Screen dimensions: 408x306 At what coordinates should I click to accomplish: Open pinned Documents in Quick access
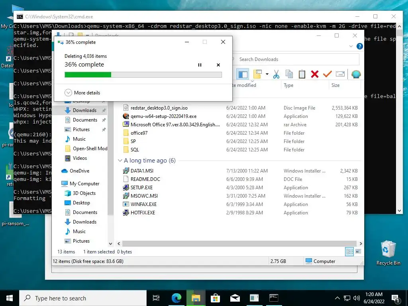pyautogui.click(x=85, y=120)
